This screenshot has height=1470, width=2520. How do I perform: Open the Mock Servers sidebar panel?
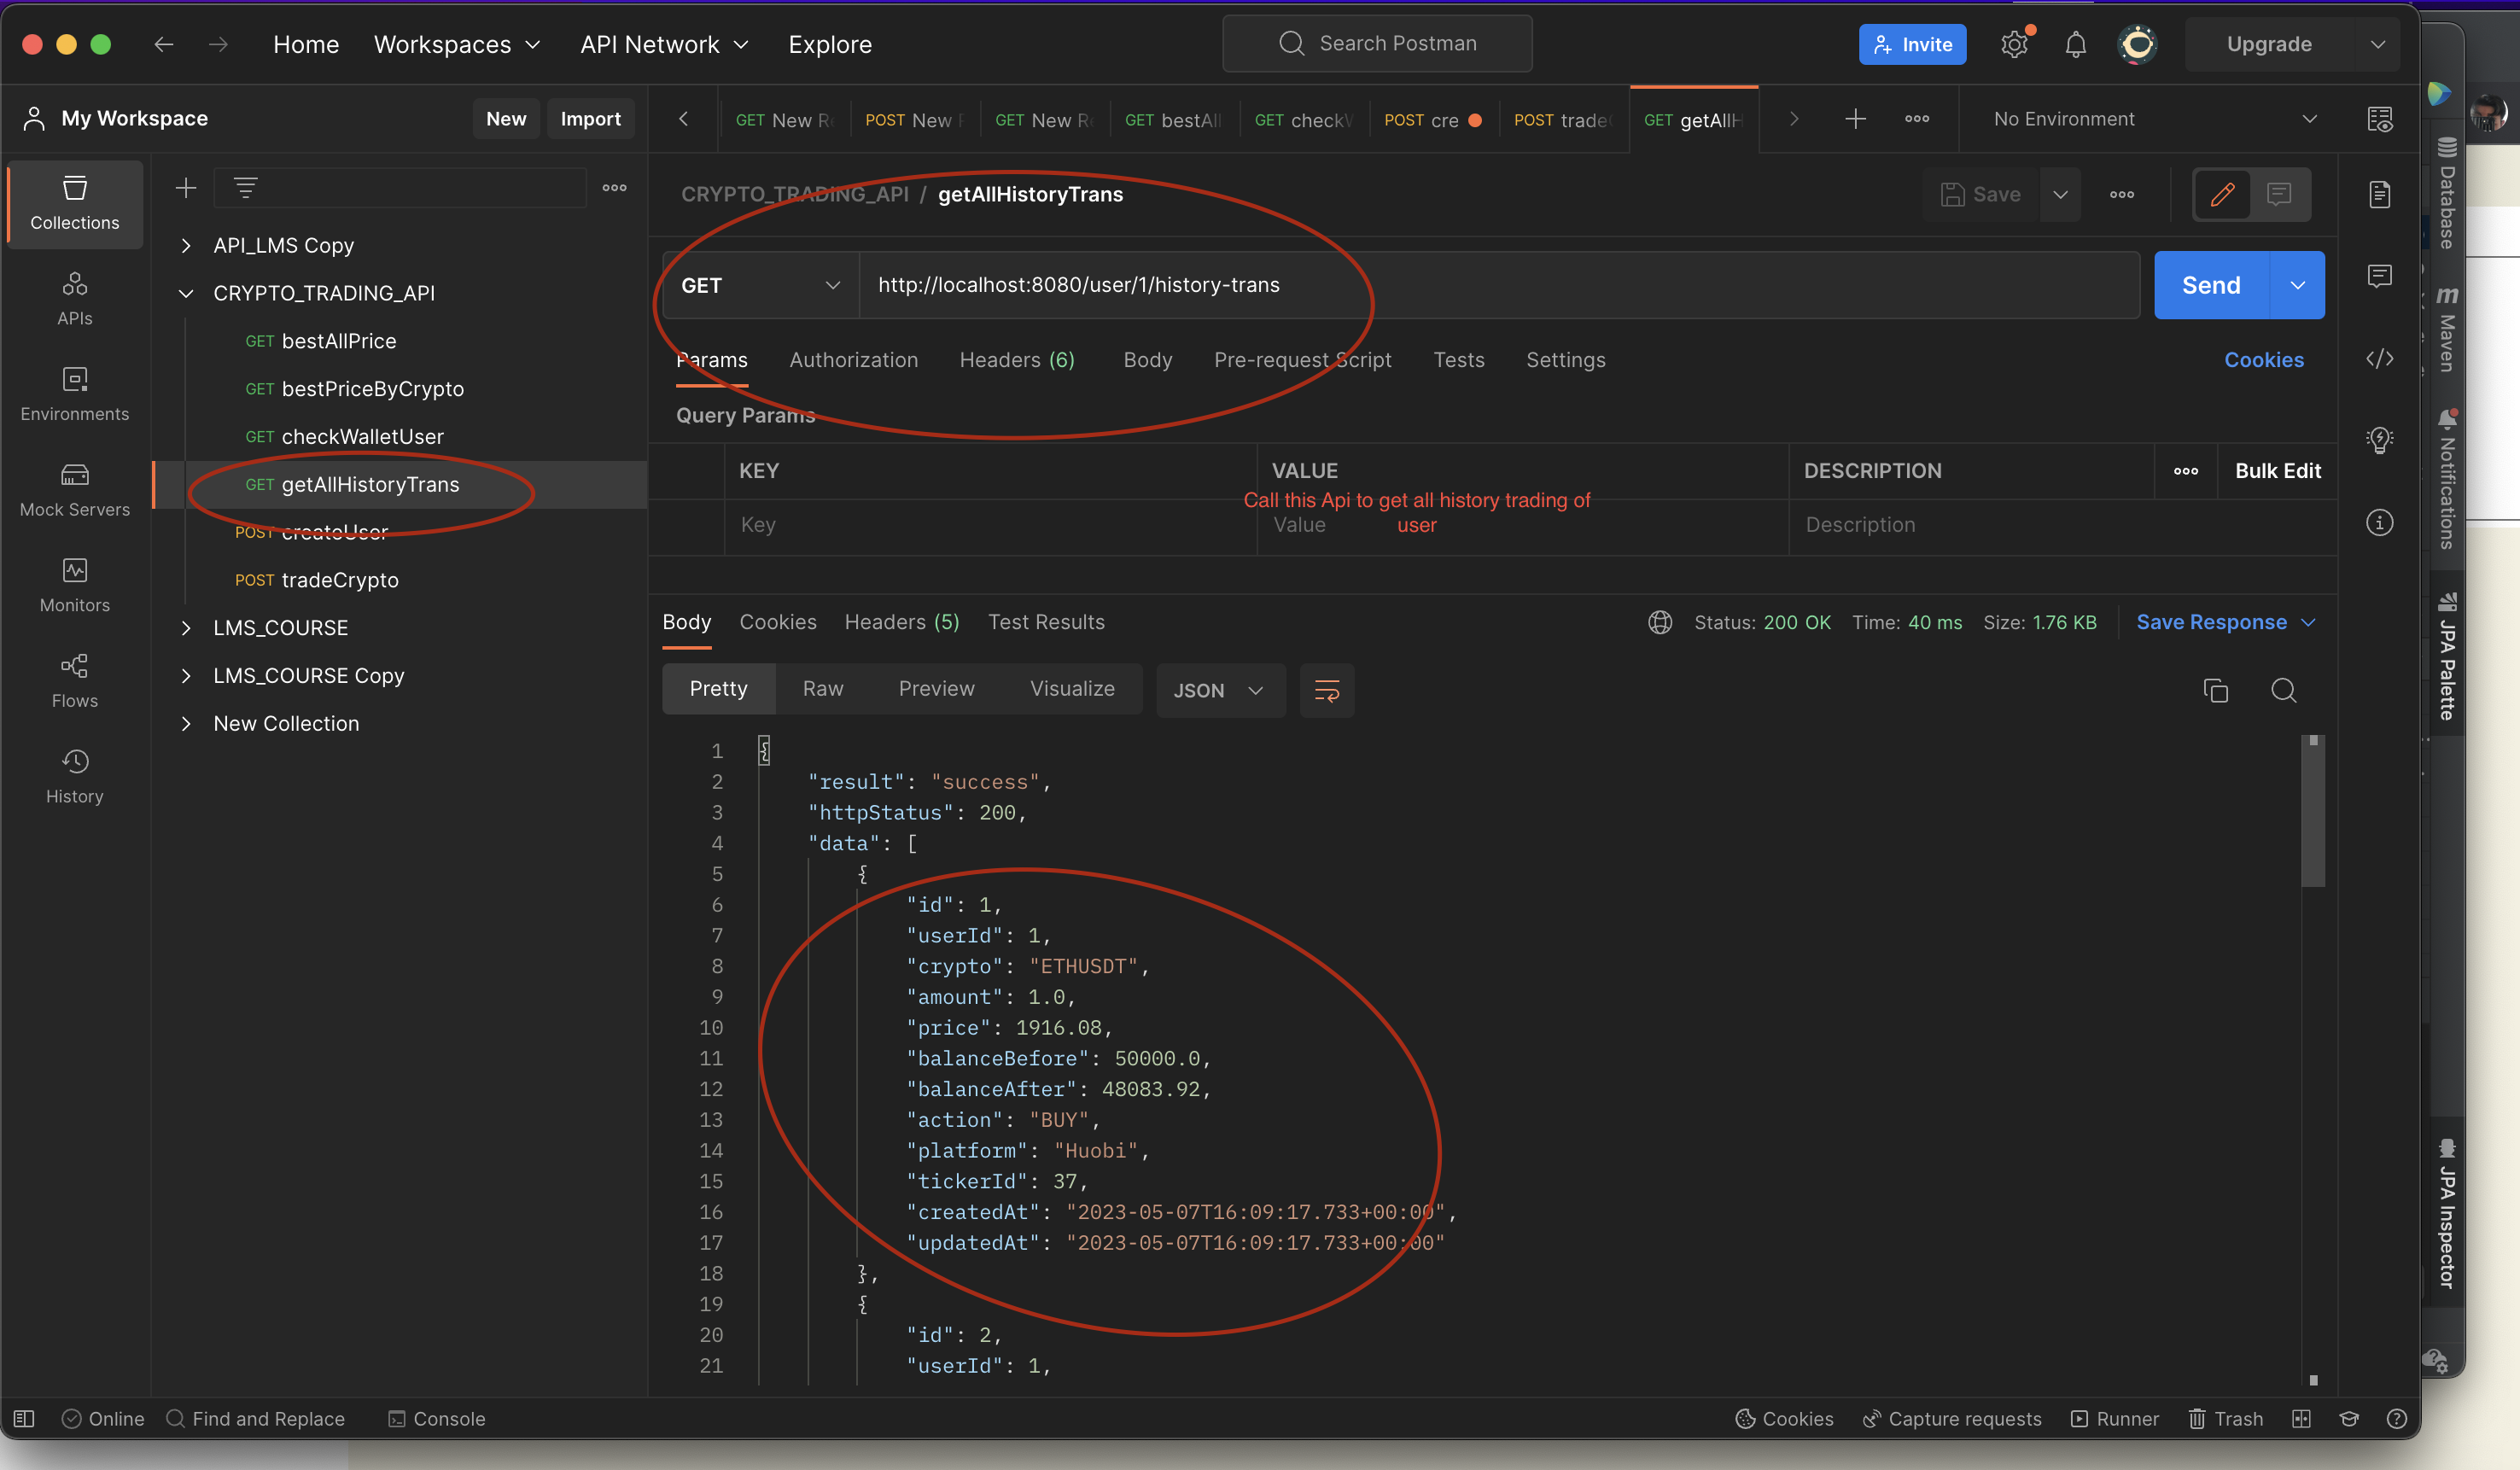click(75, 490)
